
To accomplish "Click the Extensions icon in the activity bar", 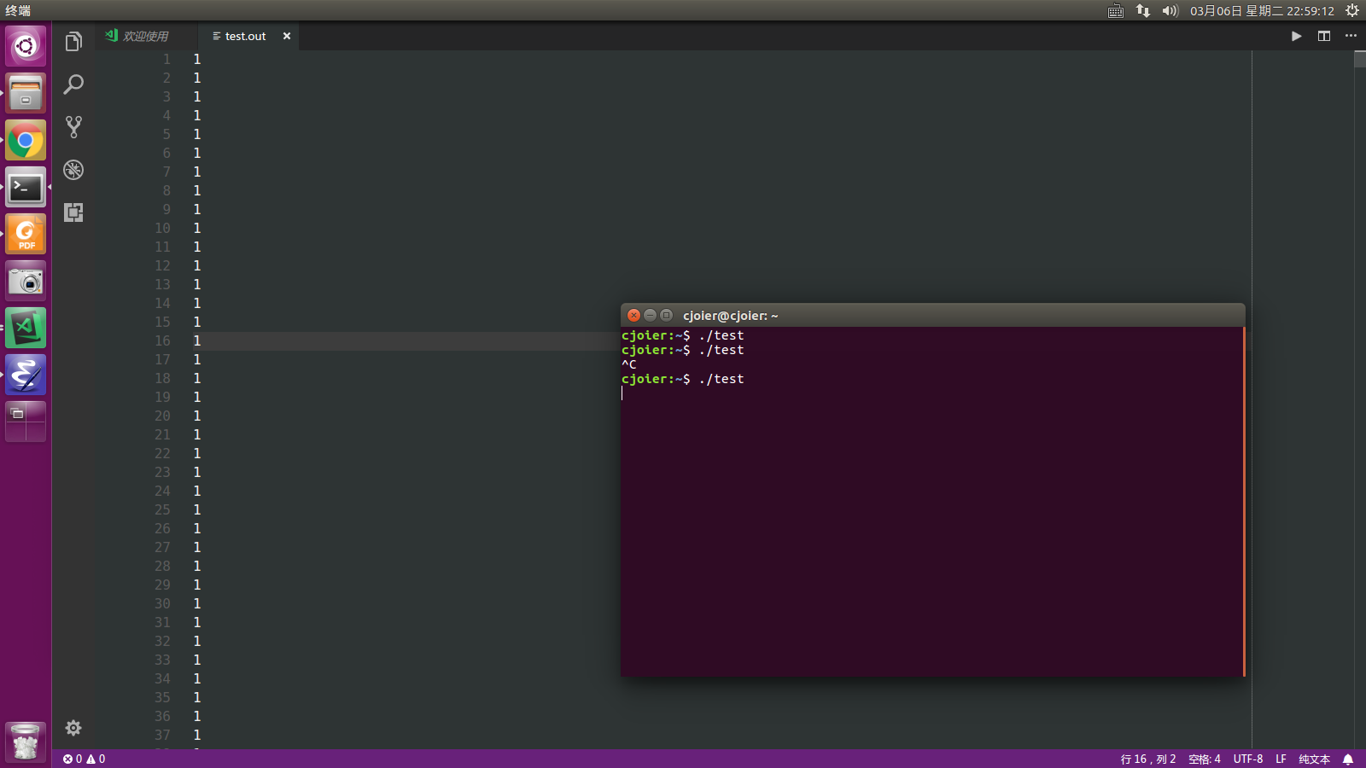I will [x=73, y=213].
